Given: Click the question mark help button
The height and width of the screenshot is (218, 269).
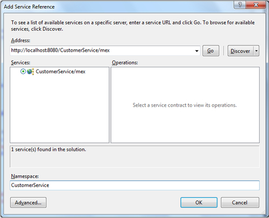Looking at the screenshot, I should [240, 5].
